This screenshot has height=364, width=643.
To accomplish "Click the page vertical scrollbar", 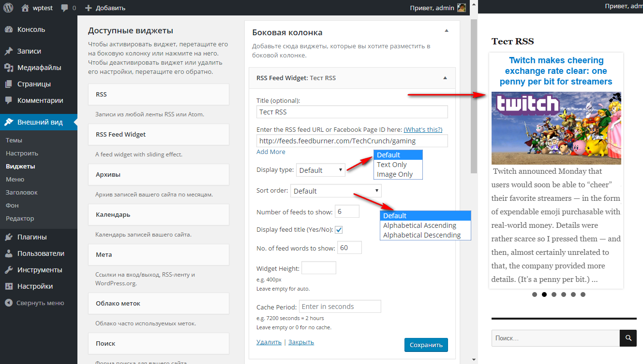I will coord(474,97).
